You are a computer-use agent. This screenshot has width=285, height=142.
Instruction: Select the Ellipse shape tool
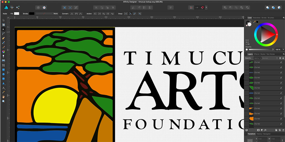pyautogui.click(x=3, y=74)
